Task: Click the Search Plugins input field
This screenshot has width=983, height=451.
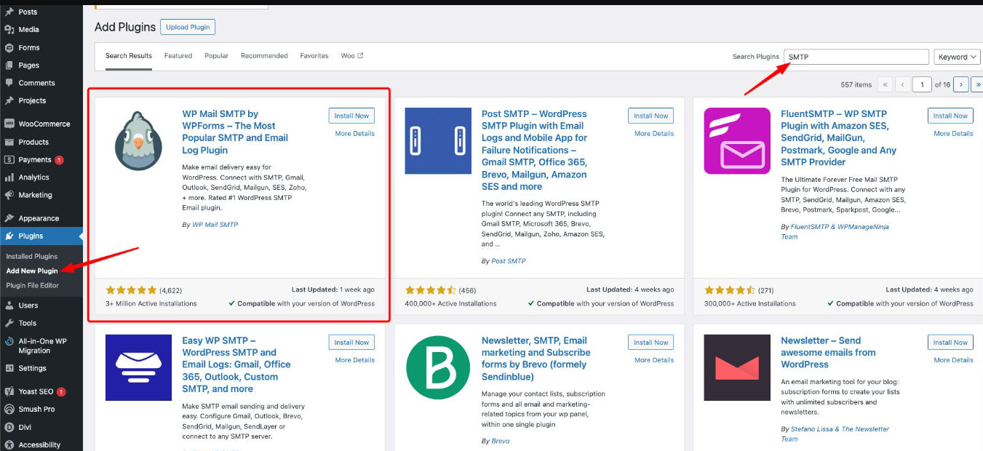Action: (x=856, y=56)
